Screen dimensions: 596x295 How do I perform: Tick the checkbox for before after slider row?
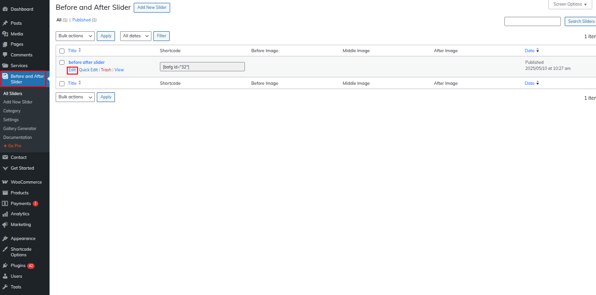tap(62, 62)
